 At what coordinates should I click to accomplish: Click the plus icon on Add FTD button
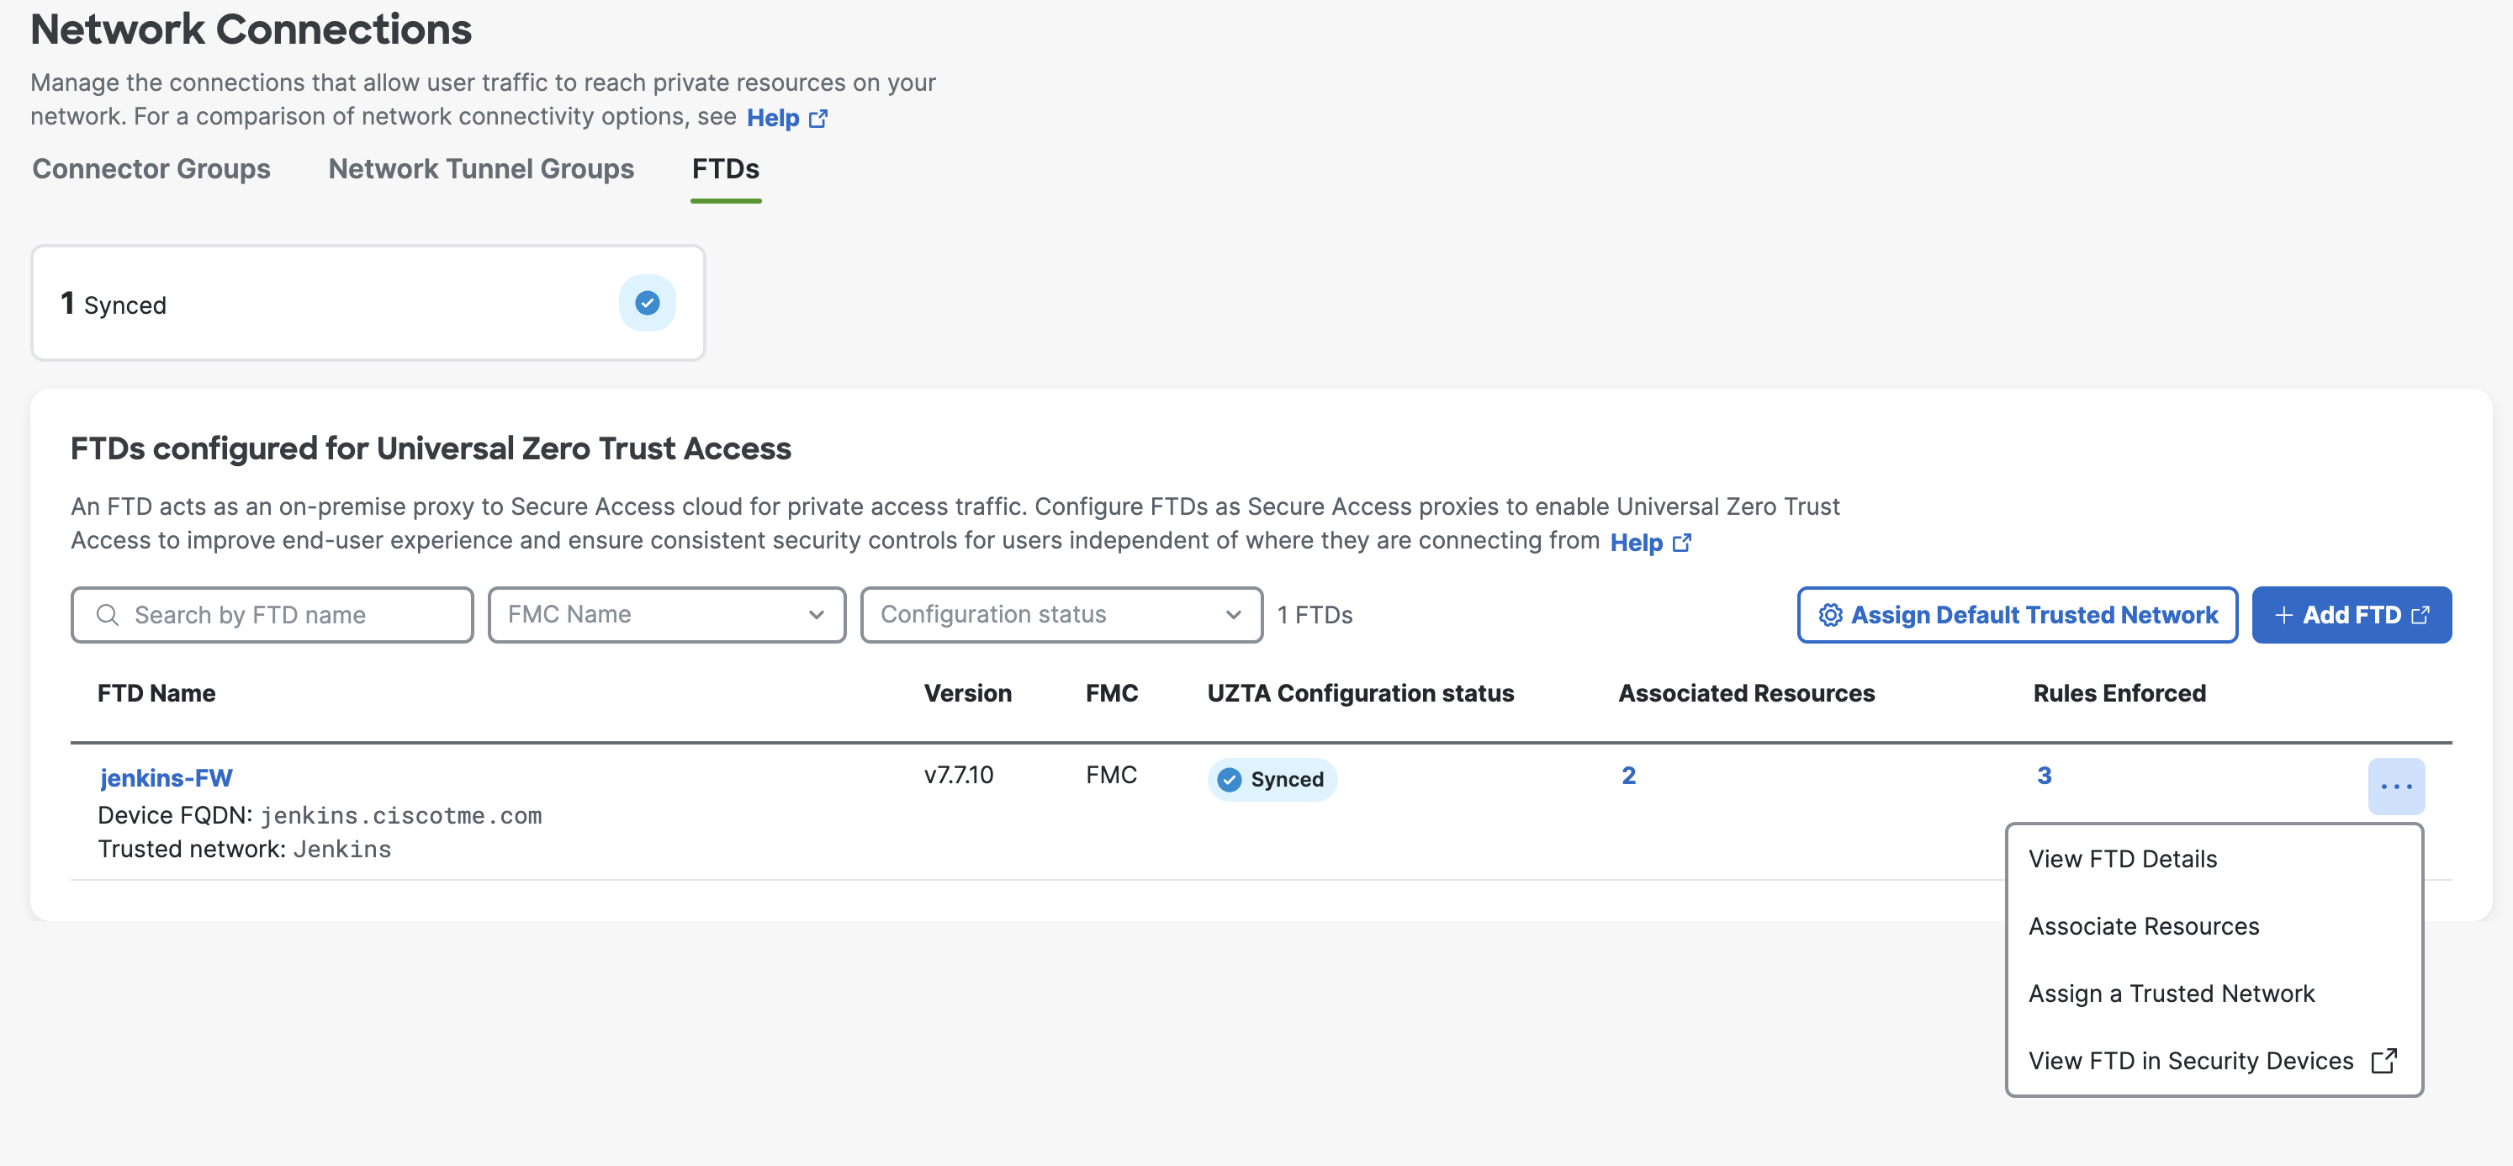(2283, 615)
